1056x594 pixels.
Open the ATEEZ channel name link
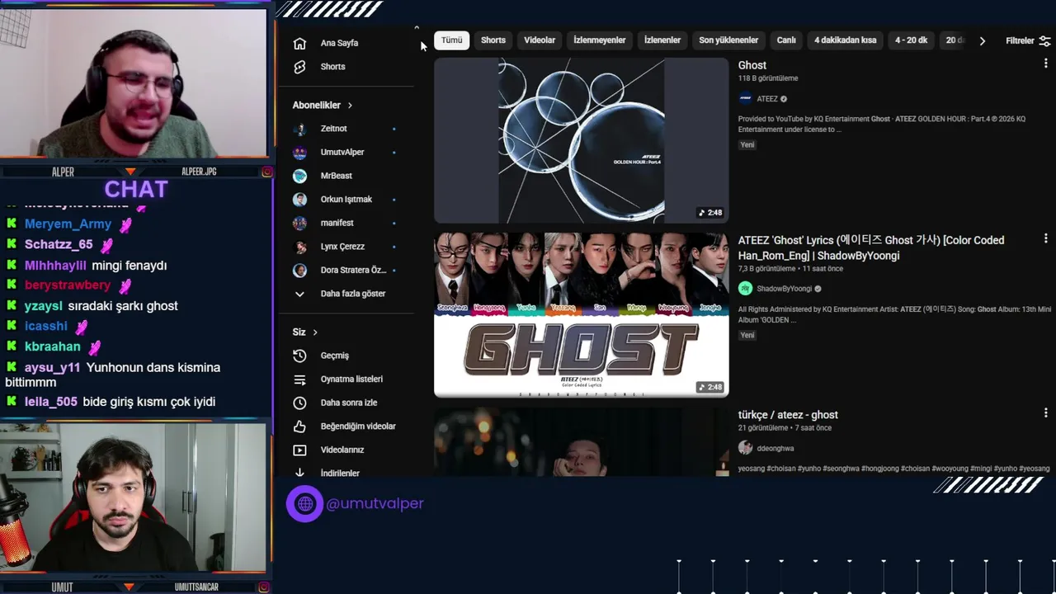(767, 99)
